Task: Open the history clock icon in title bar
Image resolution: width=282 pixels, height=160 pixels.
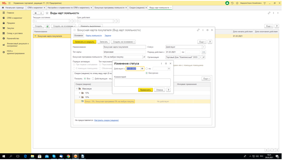Action: coord(232,3)
